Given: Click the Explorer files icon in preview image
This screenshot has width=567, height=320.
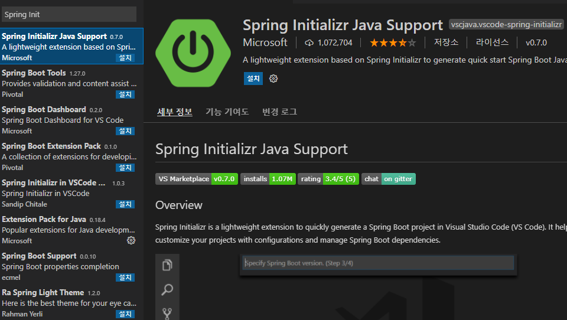Looking at the screenshot, I should click(x=167, y=265).
